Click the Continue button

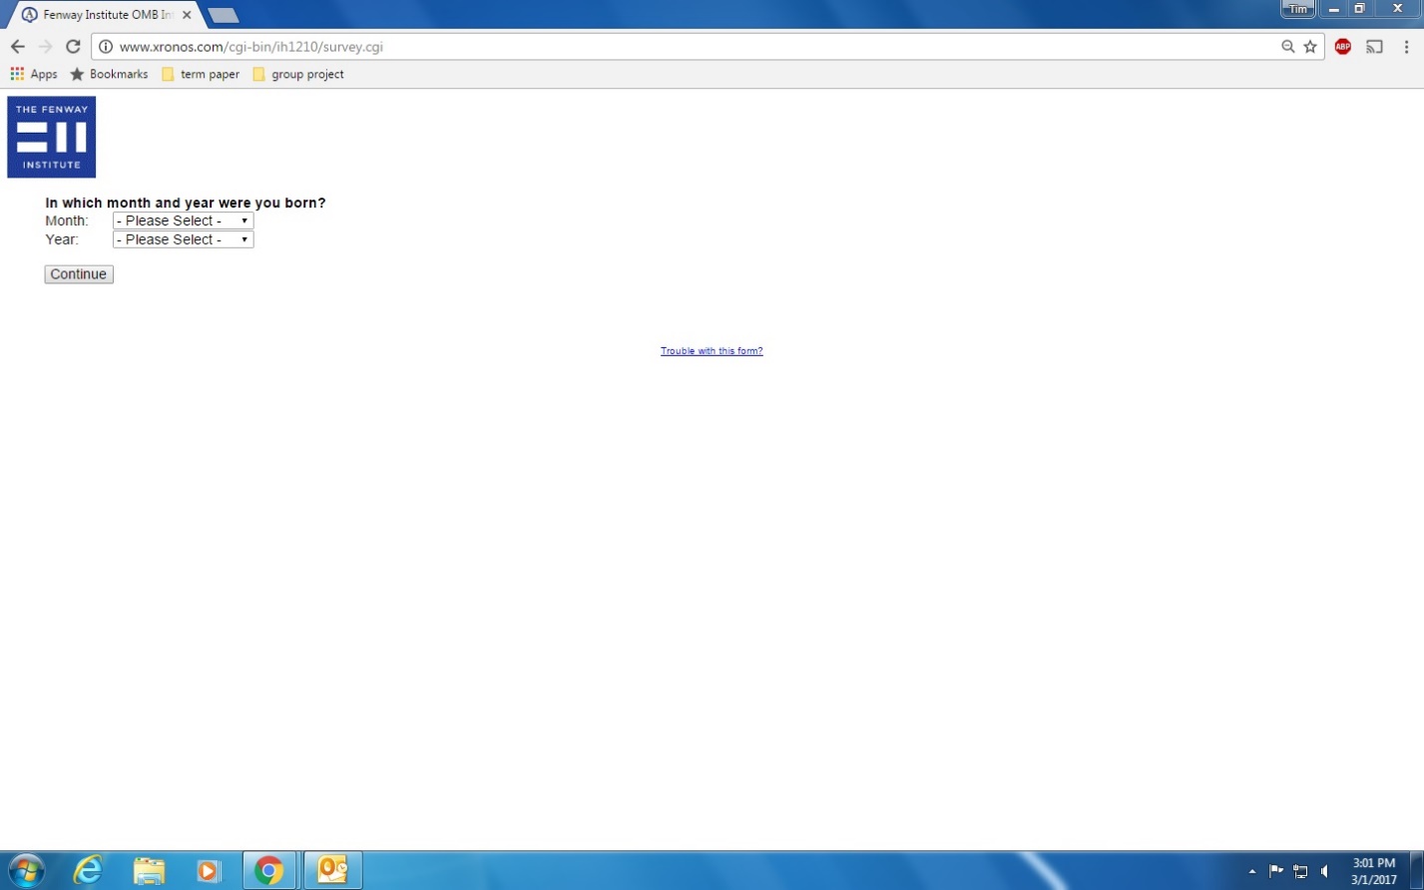79,274
